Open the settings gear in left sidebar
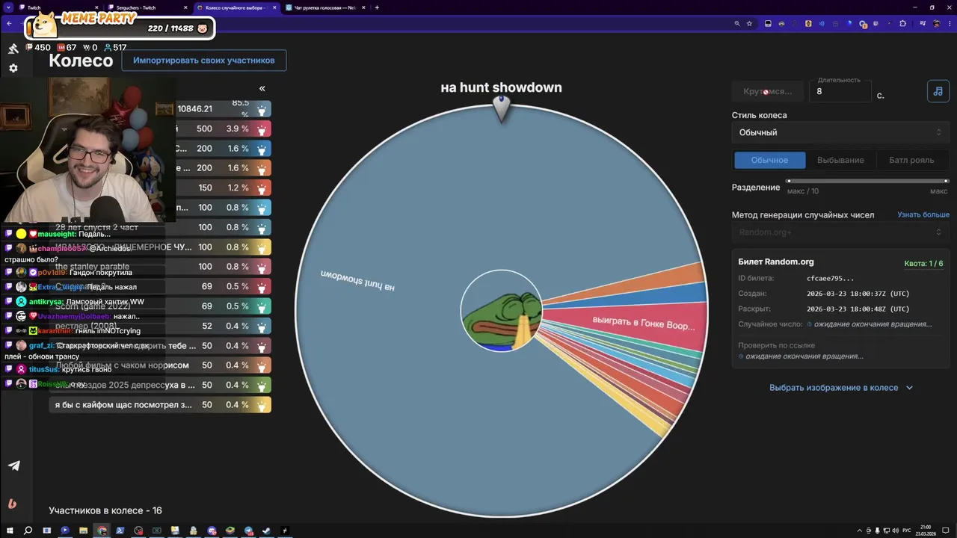This screenshot has width=957, height=538. [x=13, y=68]
